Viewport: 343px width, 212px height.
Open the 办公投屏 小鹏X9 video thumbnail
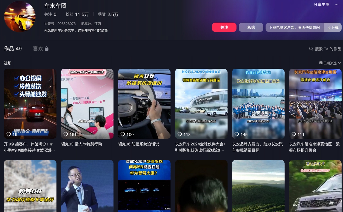30,104
